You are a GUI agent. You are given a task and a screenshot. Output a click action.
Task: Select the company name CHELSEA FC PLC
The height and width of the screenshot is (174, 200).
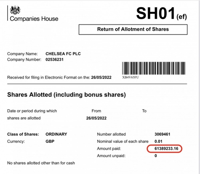[x=63, y=54]
